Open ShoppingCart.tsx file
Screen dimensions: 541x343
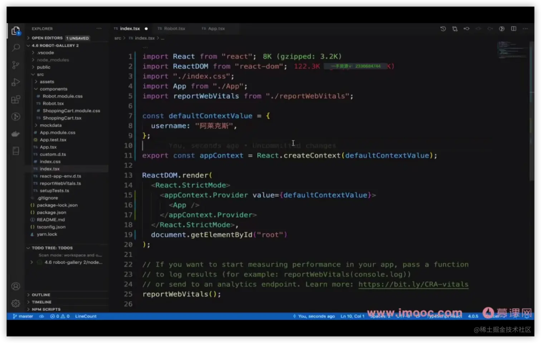[x=62, y=118]
